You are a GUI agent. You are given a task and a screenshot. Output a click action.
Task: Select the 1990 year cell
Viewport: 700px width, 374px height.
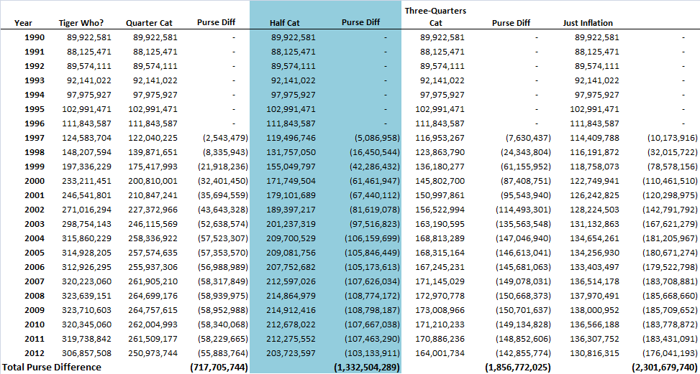coord(33,37)
